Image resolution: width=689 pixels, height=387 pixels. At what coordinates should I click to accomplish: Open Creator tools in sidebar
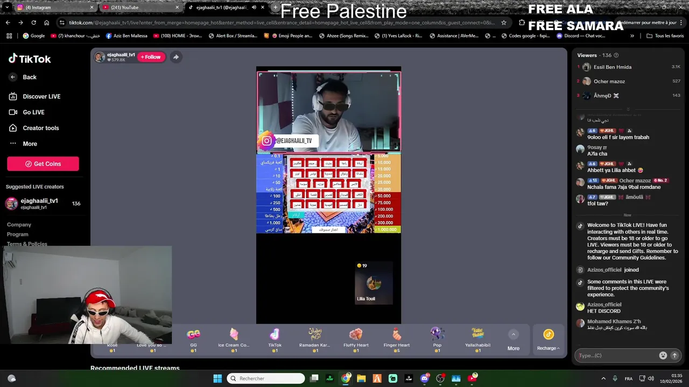(33, 128)
